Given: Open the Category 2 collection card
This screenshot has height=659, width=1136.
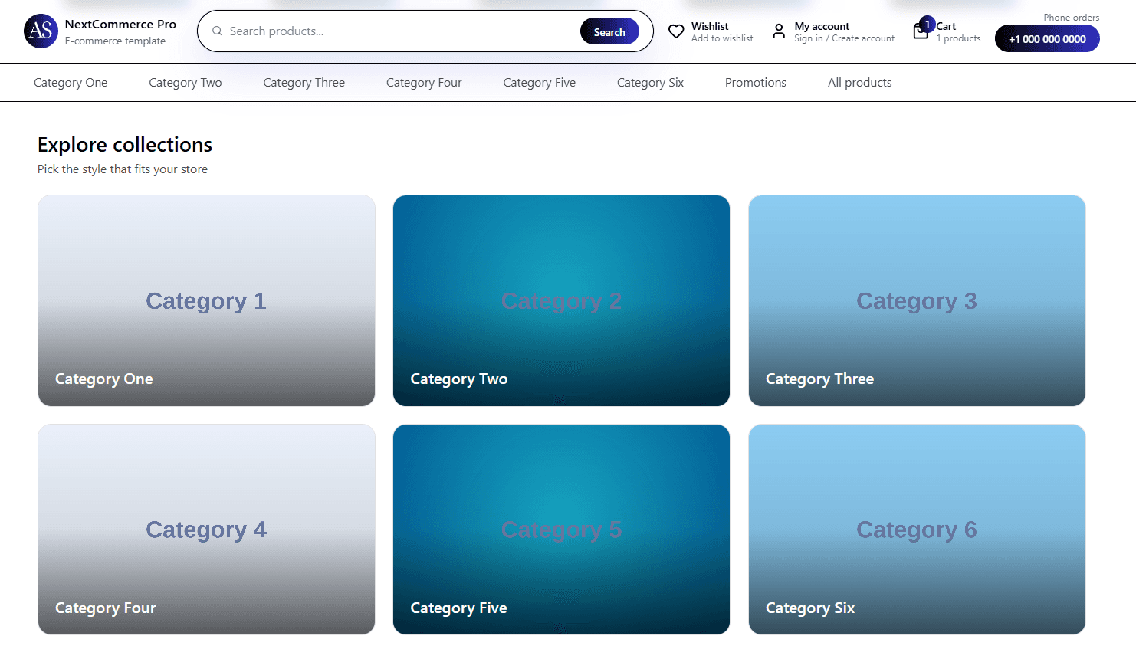Looking at the screenshot, I should pyautogui.click(x=561, y=300).
